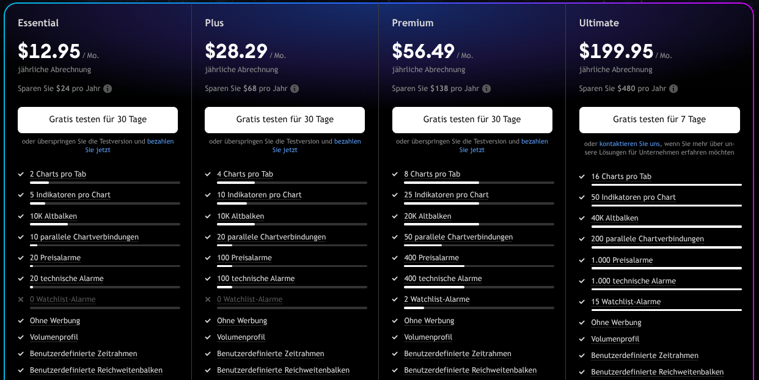Image resolution: width=759 pixels, height=380 pixels.
Task: Click progress bar under Premium 400 Preisalarme
Action: pyautogui.click(x=479, y=266)
